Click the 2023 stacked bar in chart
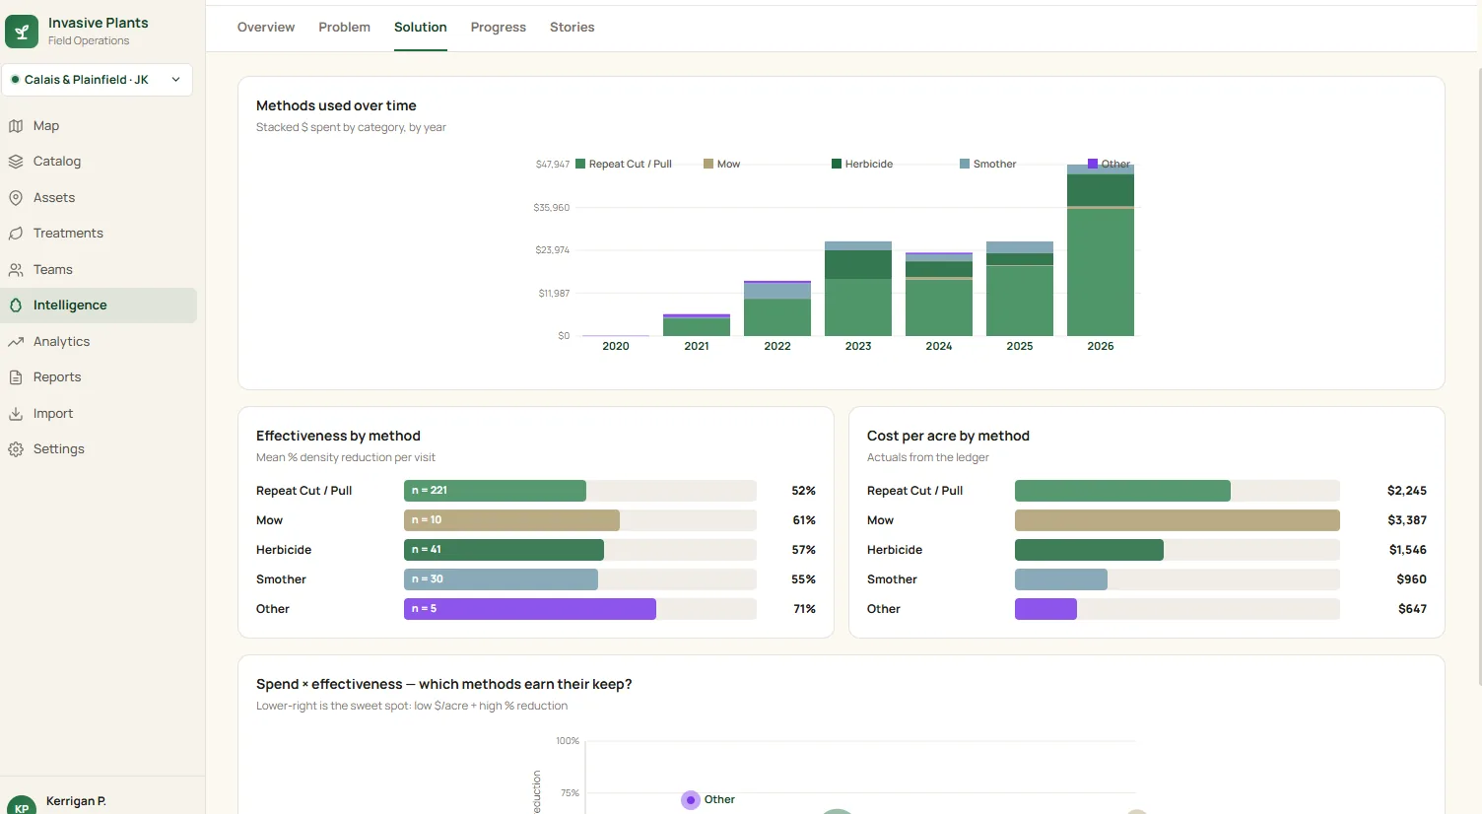1482x814 pixels. (858, 289)
